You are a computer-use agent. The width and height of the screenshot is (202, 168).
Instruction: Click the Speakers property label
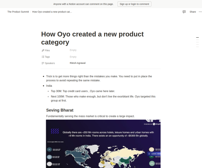[x=50, y=63]
